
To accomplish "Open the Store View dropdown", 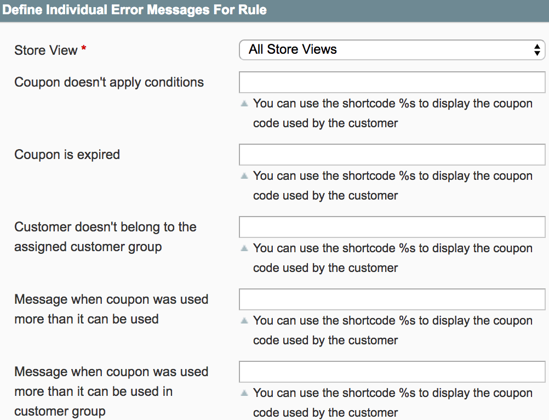I will 392,50.
